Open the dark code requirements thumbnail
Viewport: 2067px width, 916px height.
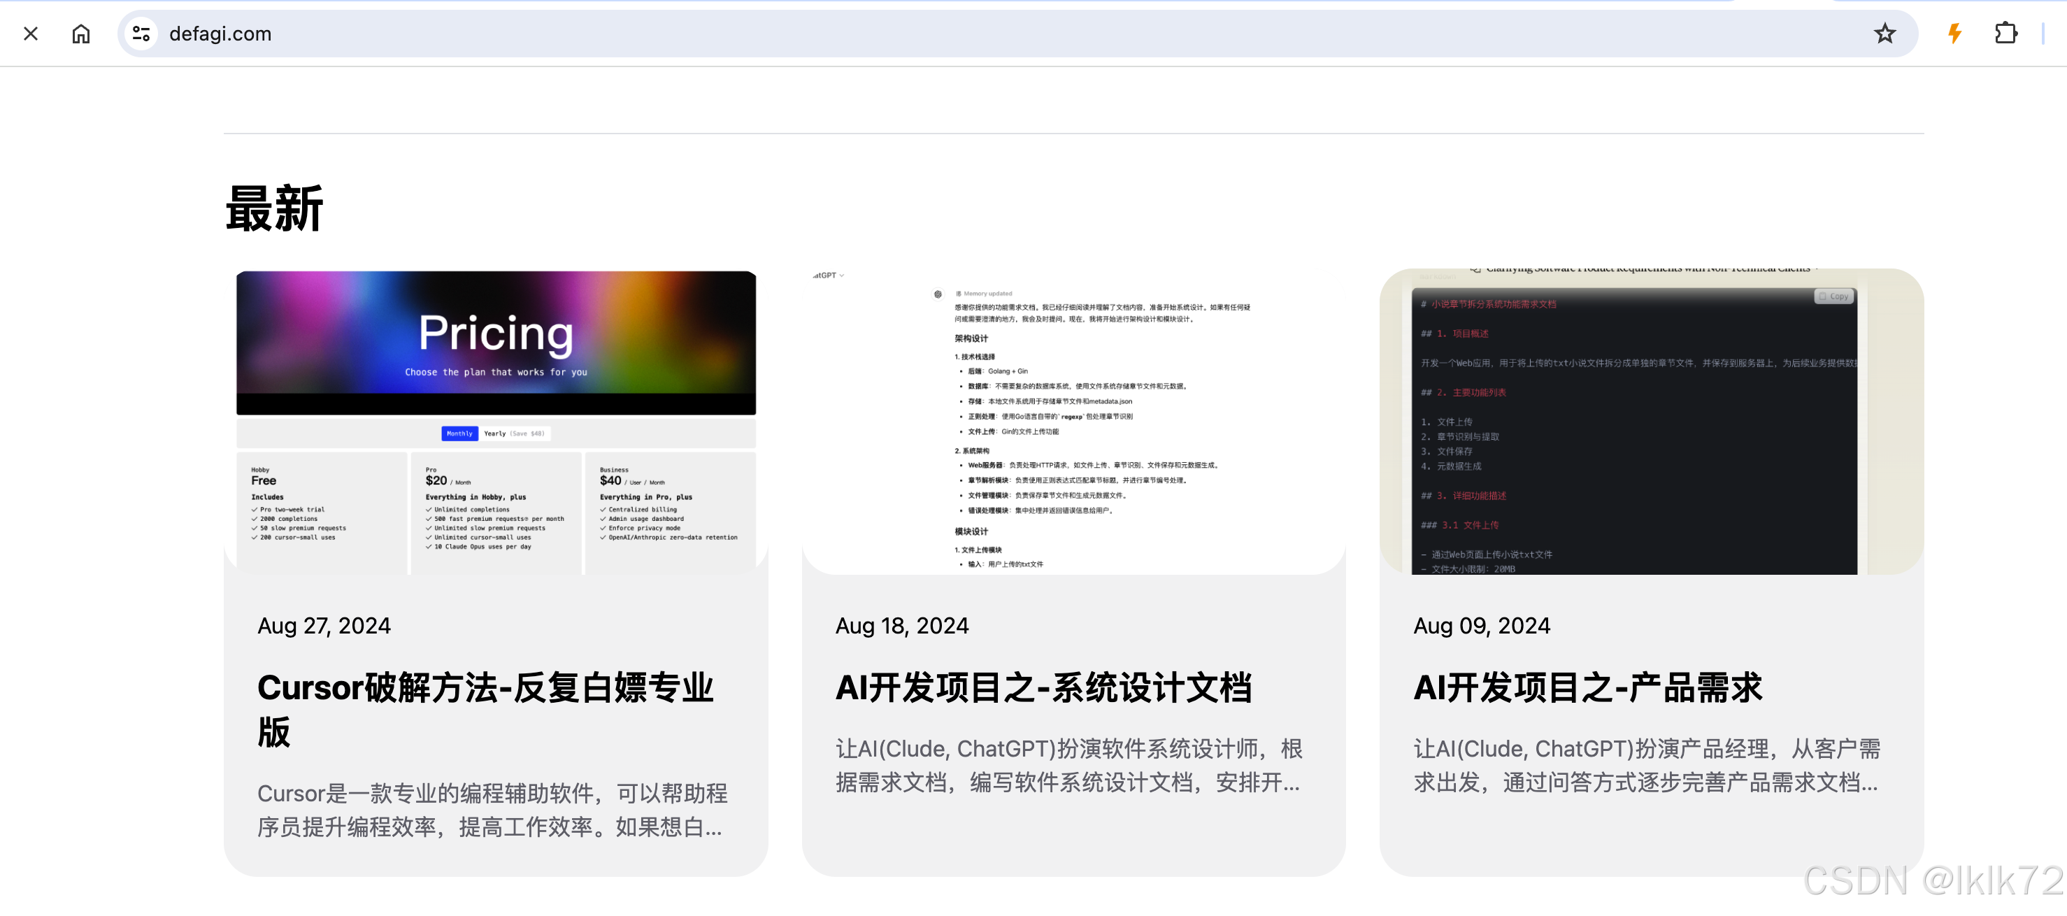pos(1652,422)
